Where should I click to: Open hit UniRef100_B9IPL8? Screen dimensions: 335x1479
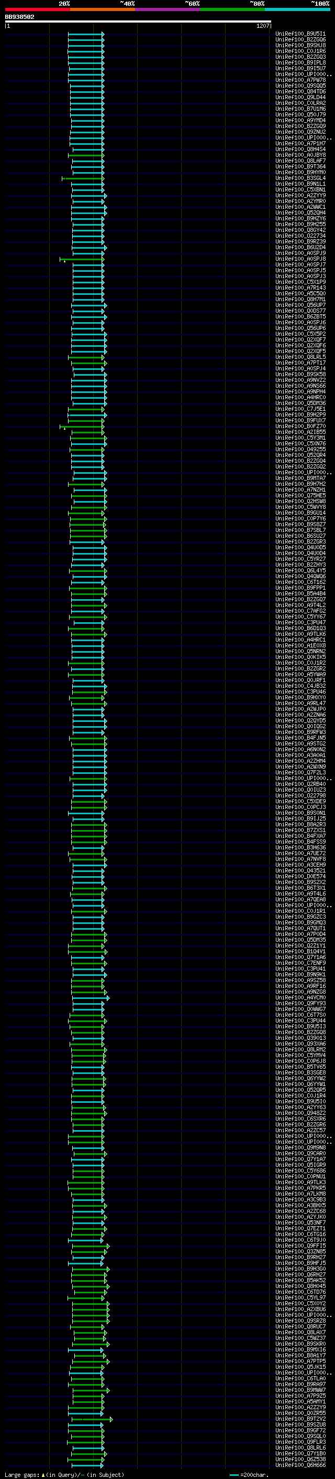click(x=300, y=62)
